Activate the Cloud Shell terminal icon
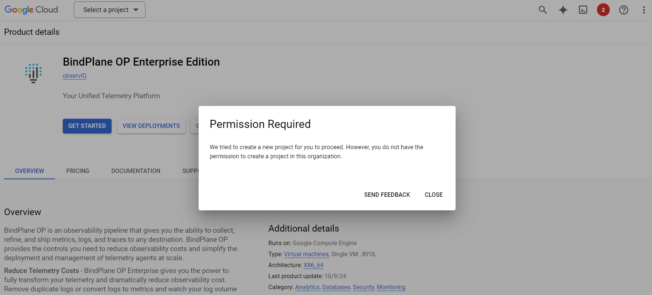The height and width of the screenshot is (295, 652). 583,10
